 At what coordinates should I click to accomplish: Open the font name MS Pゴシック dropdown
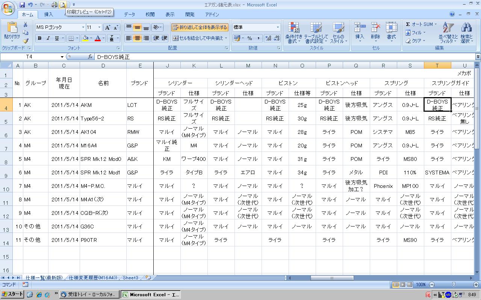click(83, 27)
